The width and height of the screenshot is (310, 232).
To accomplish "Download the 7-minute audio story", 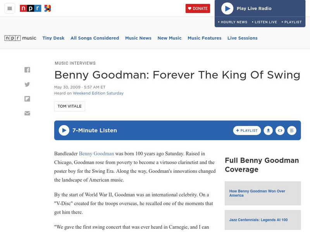I will point(268,131).
